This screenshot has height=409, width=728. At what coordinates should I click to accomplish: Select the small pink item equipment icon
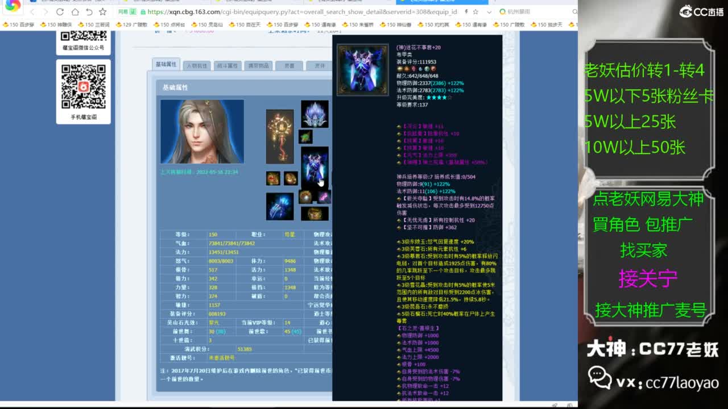(x=324, y=197)
